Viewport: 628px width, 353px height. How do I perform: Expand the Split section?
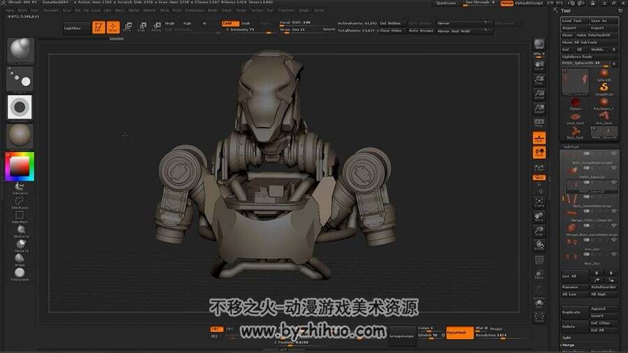(x=567, y=338)
